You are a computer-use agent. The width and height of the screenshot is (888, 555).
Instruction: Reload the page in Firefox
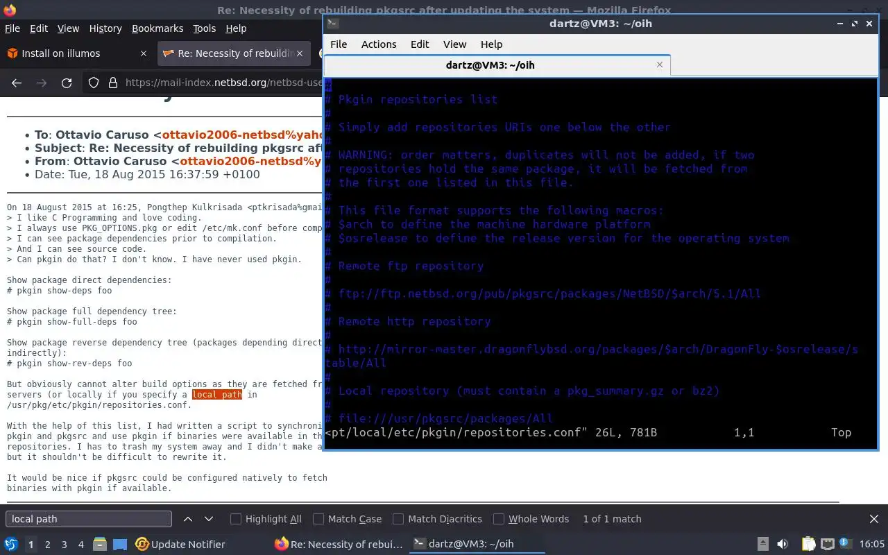click(x=67, y=83)
